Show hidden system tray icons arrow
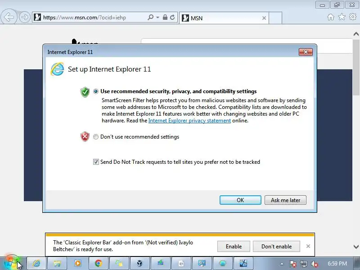Image resolution: width=360 pixels, height=270 pixels. (x=282, y=264)
